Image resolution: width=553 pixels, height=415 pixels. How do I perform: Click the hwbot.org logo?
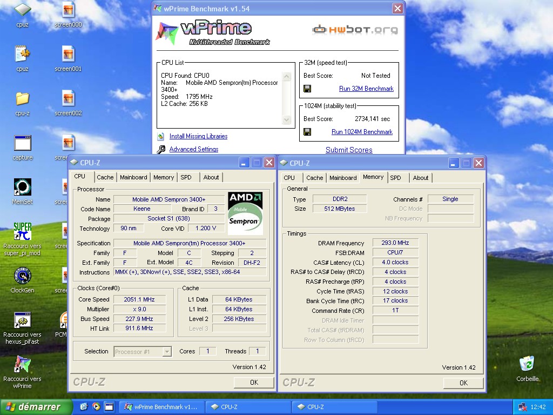[x=355, y=30]
